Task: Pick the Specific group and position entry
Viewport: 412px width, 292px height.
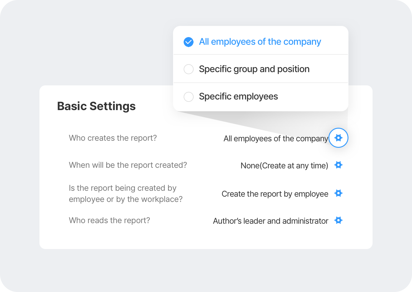Action: pyautogui.click(x=261, y=69)
